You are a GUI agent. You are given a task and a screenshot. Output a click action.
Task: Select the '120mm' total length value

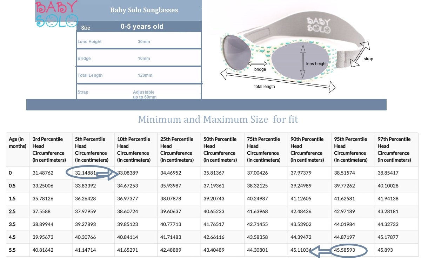pos(145,75)
